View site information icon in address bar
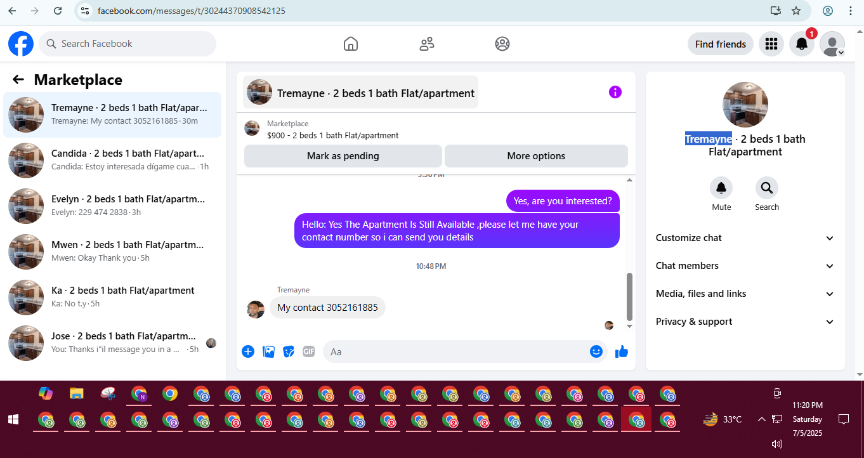This screenshot has height=458, width=864. click(85, 11)
